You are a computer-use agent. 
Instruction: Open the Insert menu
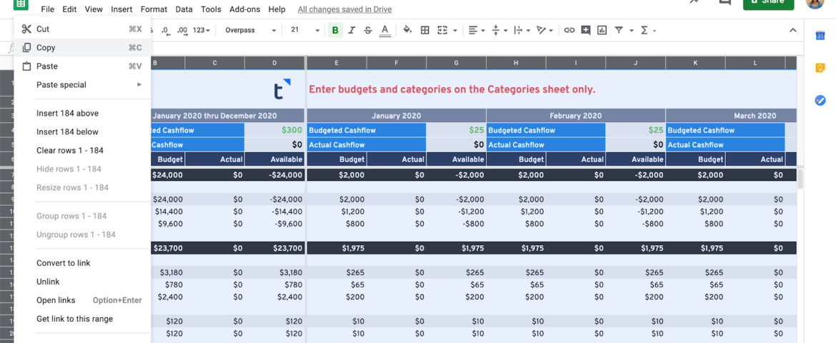pos(121,9)
